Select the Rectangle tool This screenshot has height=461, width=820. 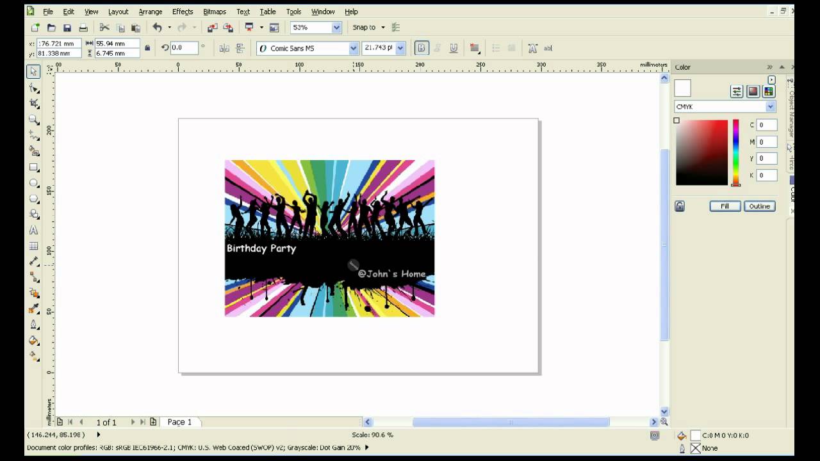pyautogui.click(x=33, y=167)
